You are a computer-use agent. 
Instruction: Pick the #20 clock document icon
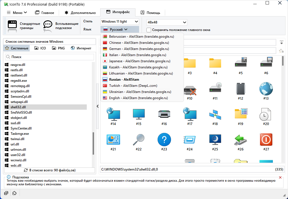(265, 114)
